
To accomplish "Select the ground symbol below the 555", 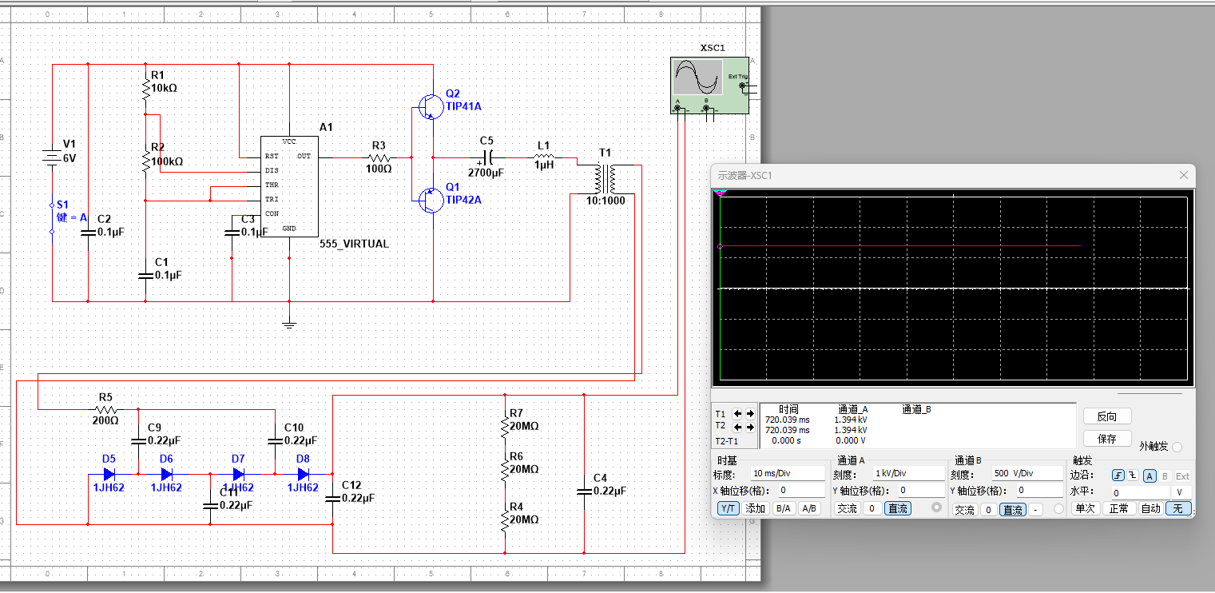I will (289, 324).
